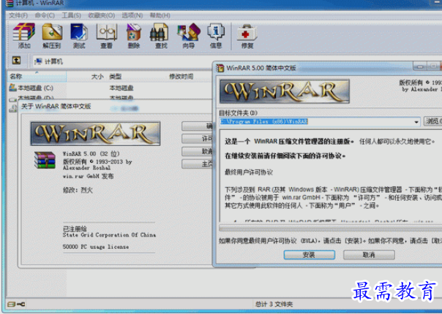Sort by the 名称 column header

(x=37, y=76)
